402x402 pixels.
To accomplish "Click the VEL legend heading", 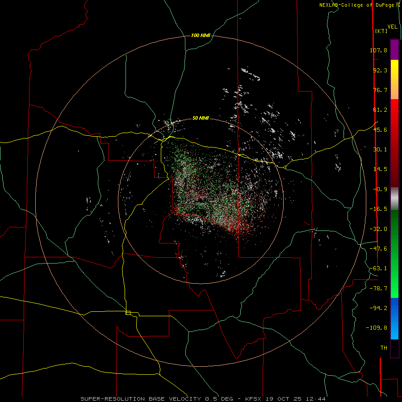I will [392, 27].
